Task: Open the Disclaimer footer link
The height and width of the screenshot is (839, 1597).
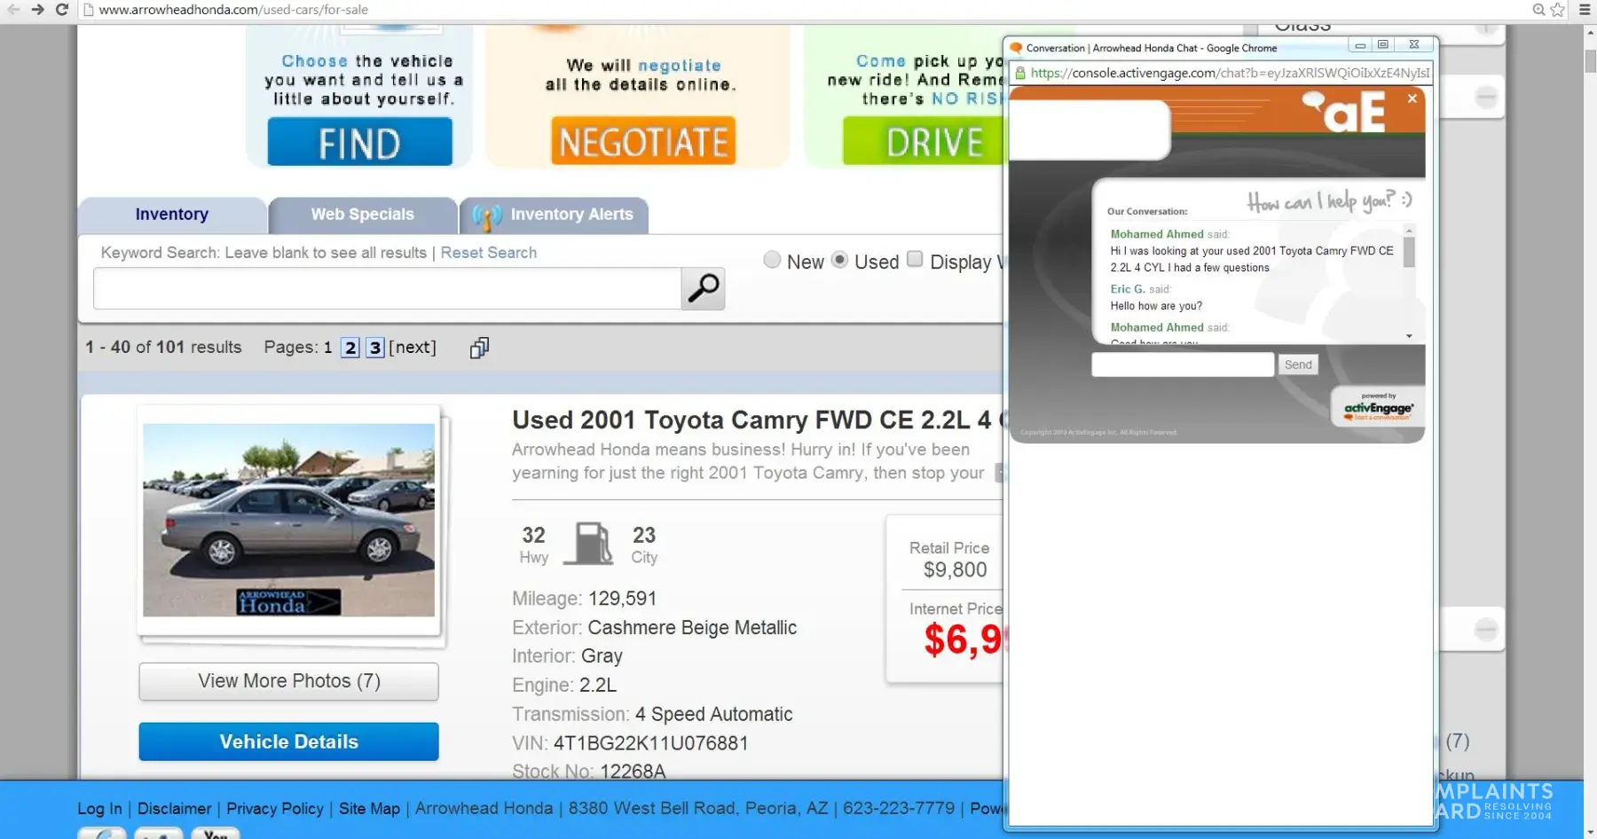Action: tap(175, 809)
